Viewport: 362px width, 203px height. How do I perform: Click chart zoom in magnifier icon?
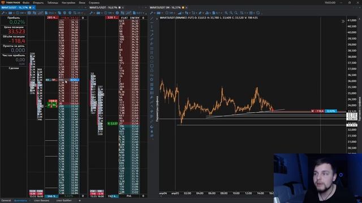click(x=226, y=13)
